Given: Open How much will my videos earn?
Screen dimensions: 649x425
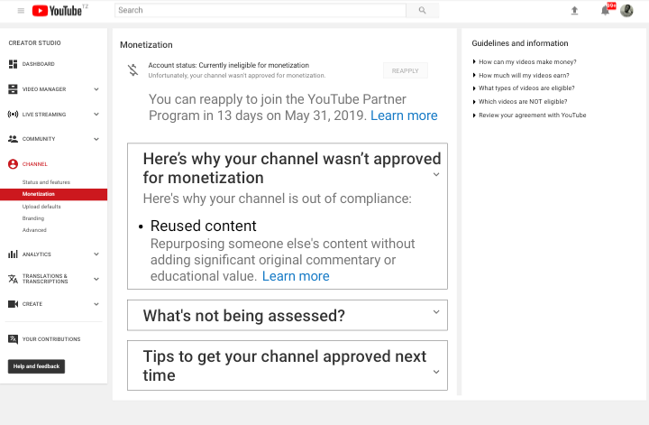Looking at the screenshot, I should [524, 76].
